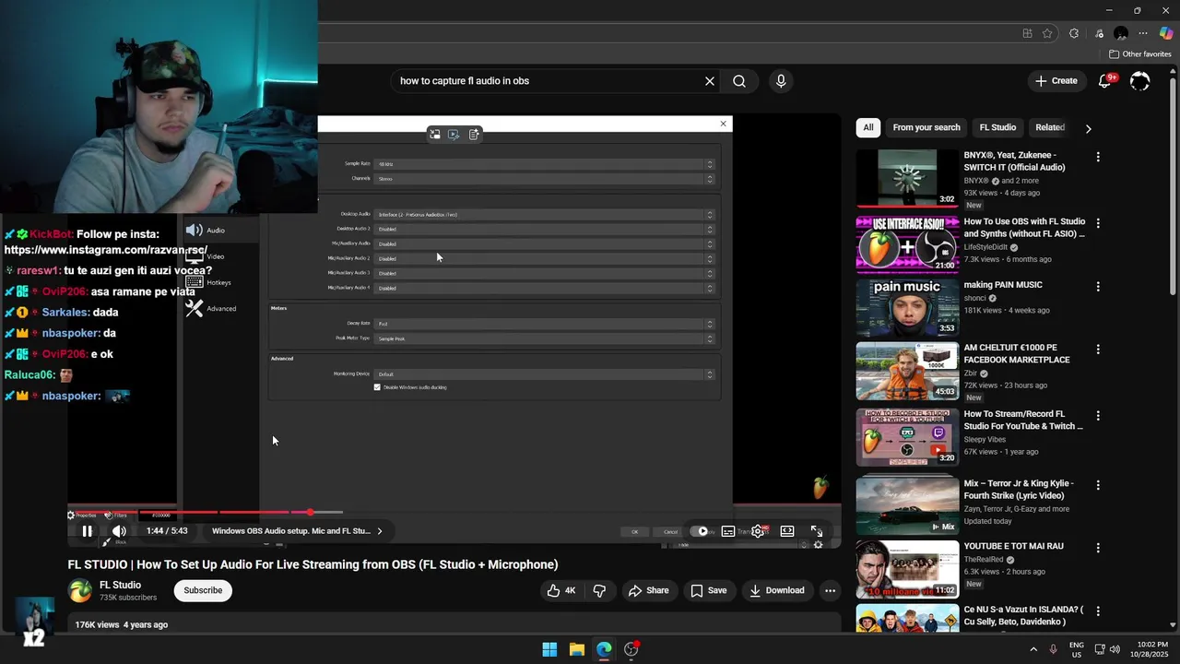Open the 'ENG US' language switcher

coord(1077,649)
